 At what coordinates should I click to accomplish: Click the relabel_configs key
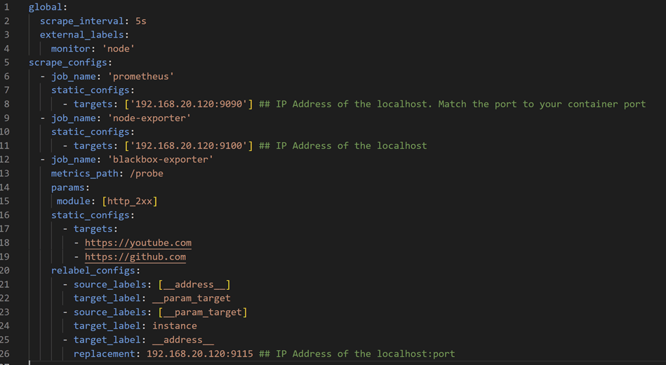[x=94, y=271]
